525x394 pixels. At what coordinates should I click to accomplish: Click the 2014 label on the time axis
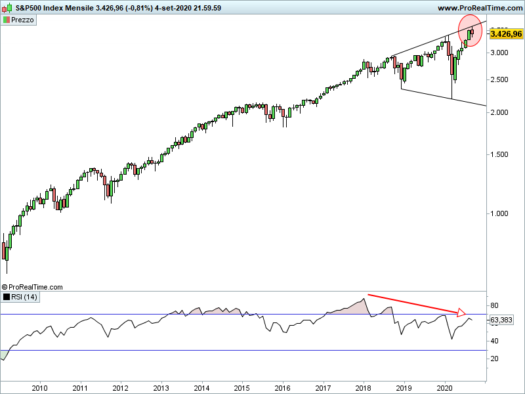tap(202, 388)
